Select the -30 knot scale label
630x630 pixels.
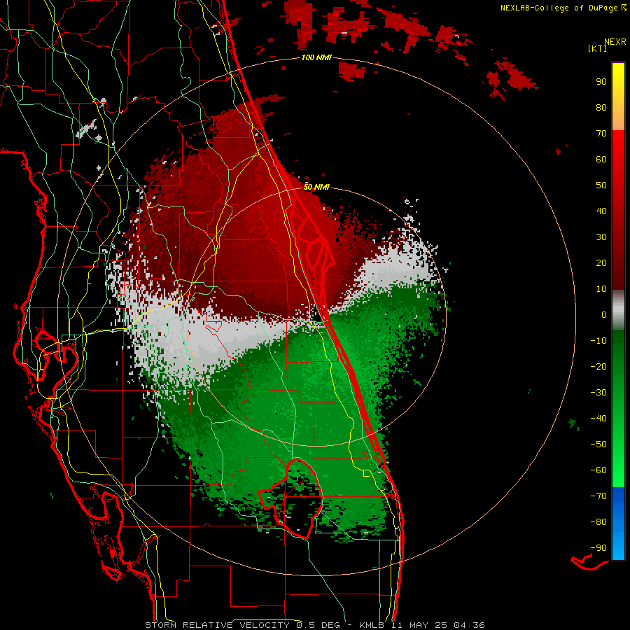point(598,393)
